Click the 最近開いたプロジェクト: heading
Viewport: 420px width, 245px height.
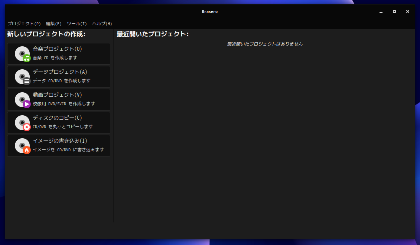(x=153, y=34)
